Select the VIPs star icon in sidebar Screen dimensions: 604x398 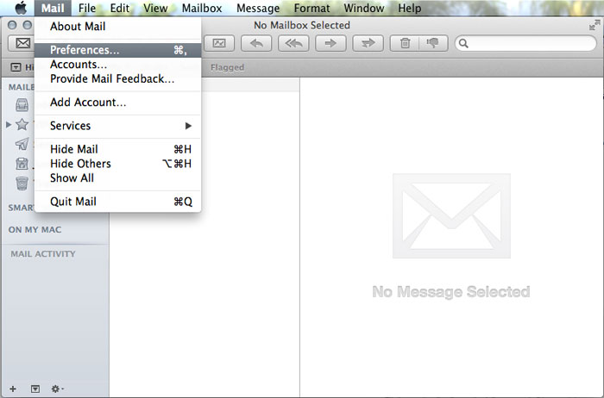pyautogui.click(x=22, y=124)
